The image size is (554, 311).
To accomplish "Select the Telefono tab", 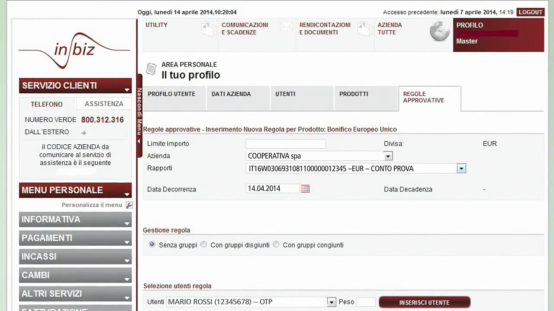I will (47, 104).
